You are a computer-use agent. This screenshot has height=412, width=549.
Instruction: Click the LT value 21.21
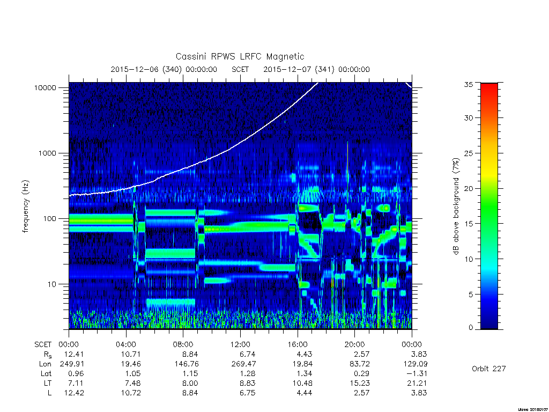(417, 383)
